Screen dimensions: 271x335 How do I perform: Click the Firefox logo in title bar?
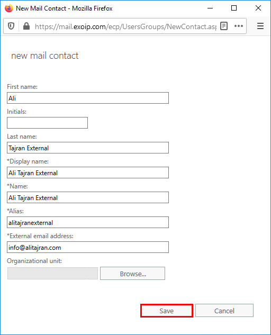click(x=9, y=8)
